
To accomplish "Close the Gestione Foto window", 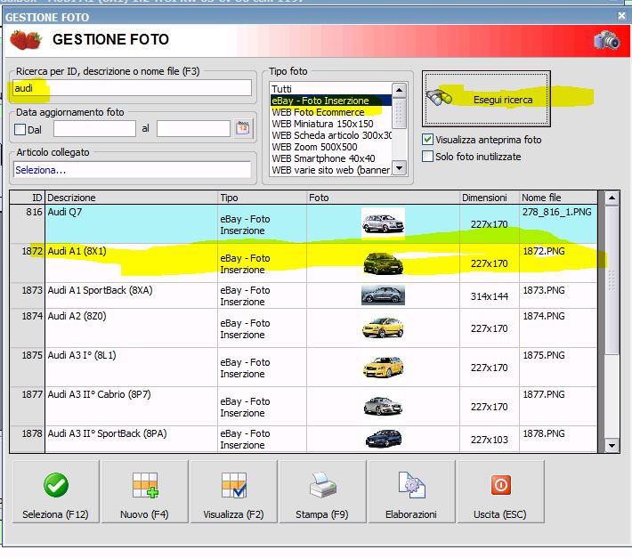I will click(x=621, y=16).
